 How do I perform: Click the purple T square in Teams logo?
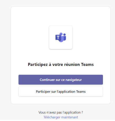[x=58, y=38]
